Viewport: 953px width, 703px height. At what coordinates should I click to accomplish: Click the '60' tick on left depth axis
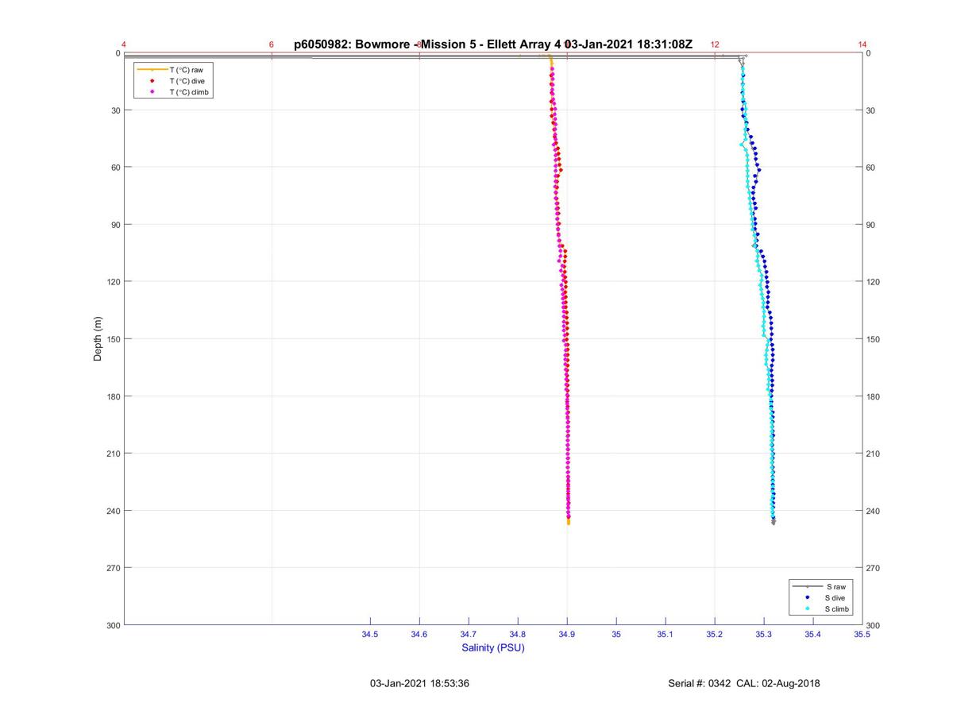click(x=115, y=168)
